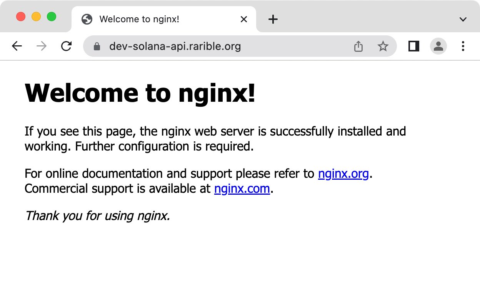View site info via the lock icon
Image resolution: width=480 pixels, height=288 pixels.
97,46
